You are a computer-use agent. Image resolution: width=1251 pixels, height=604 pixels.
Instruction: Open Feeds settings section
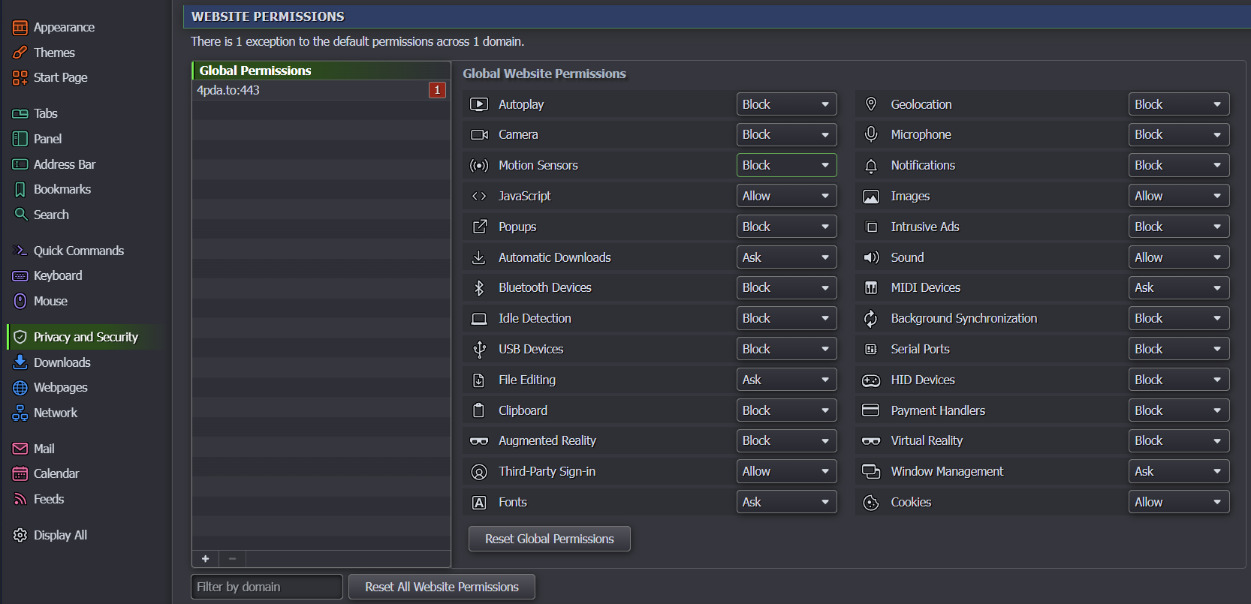point(38,499)
